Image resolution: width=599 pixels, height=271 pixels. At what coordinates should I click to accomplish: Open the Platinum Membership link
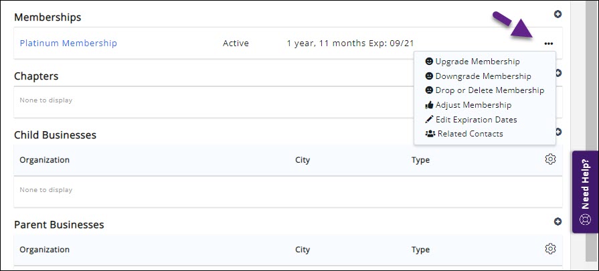tap(68, 43)
